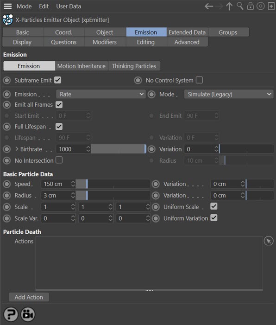Click keyframe dot beside Mode

click(x=151, y=94)
